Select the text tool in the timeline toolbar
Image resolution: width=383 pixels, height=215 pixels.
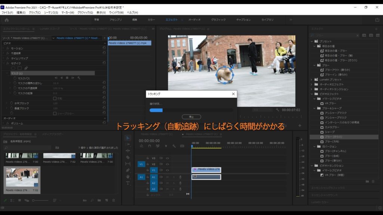tap(128, 183)
